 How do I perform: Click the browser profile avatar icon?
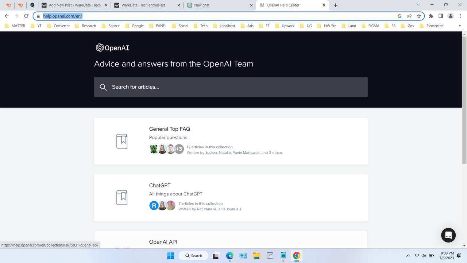pos(450,16)
